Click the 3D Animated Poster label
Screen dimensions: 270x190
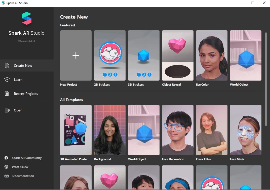(74, 159)
